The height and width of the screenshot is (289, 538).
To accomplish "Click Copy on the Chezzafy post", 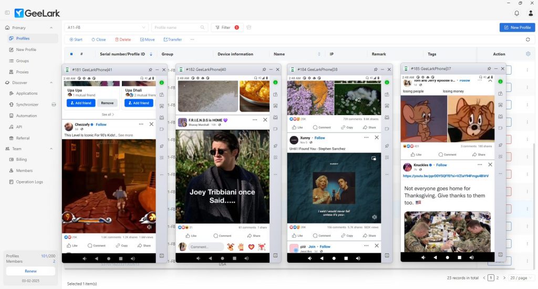I will coord(122,245).
